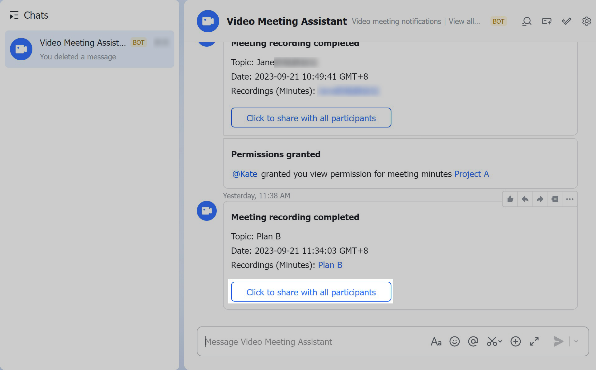Image resolution: width=596 pixels, height=370 pixels.
Task: Click 'Yesterday, 11:38 AM' timestamp
Action: pos(257,196)
